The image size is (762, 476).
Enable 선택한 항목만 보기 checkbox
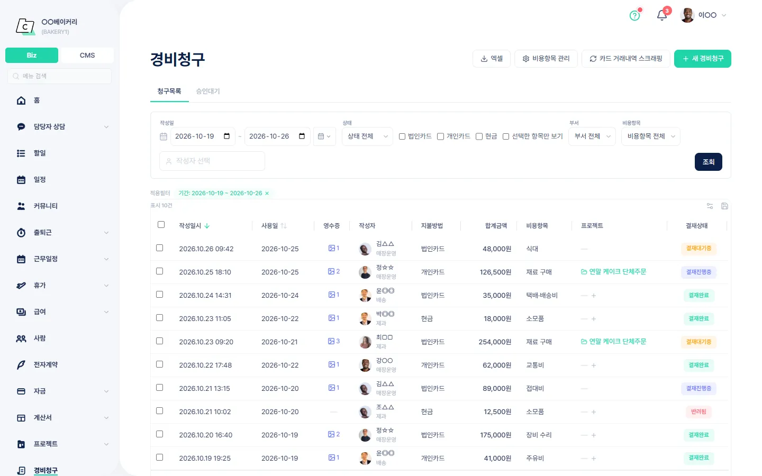[x=506, y=136]
